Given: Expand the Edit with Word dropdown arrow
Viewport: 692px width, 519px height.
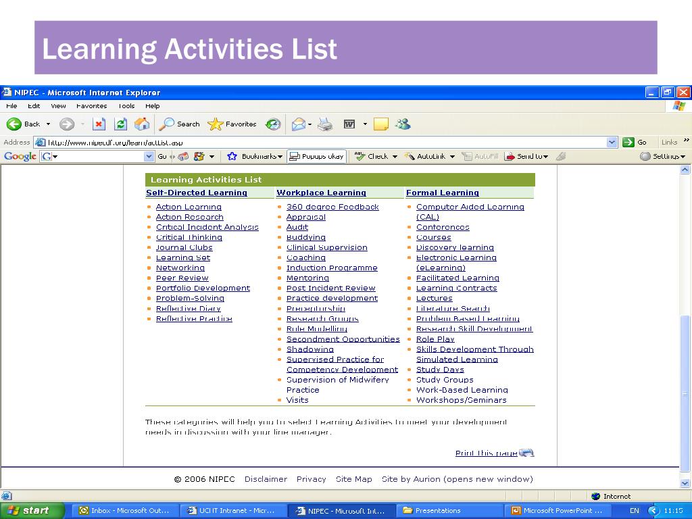Looking at the screenshot, I should coord(365,124).
